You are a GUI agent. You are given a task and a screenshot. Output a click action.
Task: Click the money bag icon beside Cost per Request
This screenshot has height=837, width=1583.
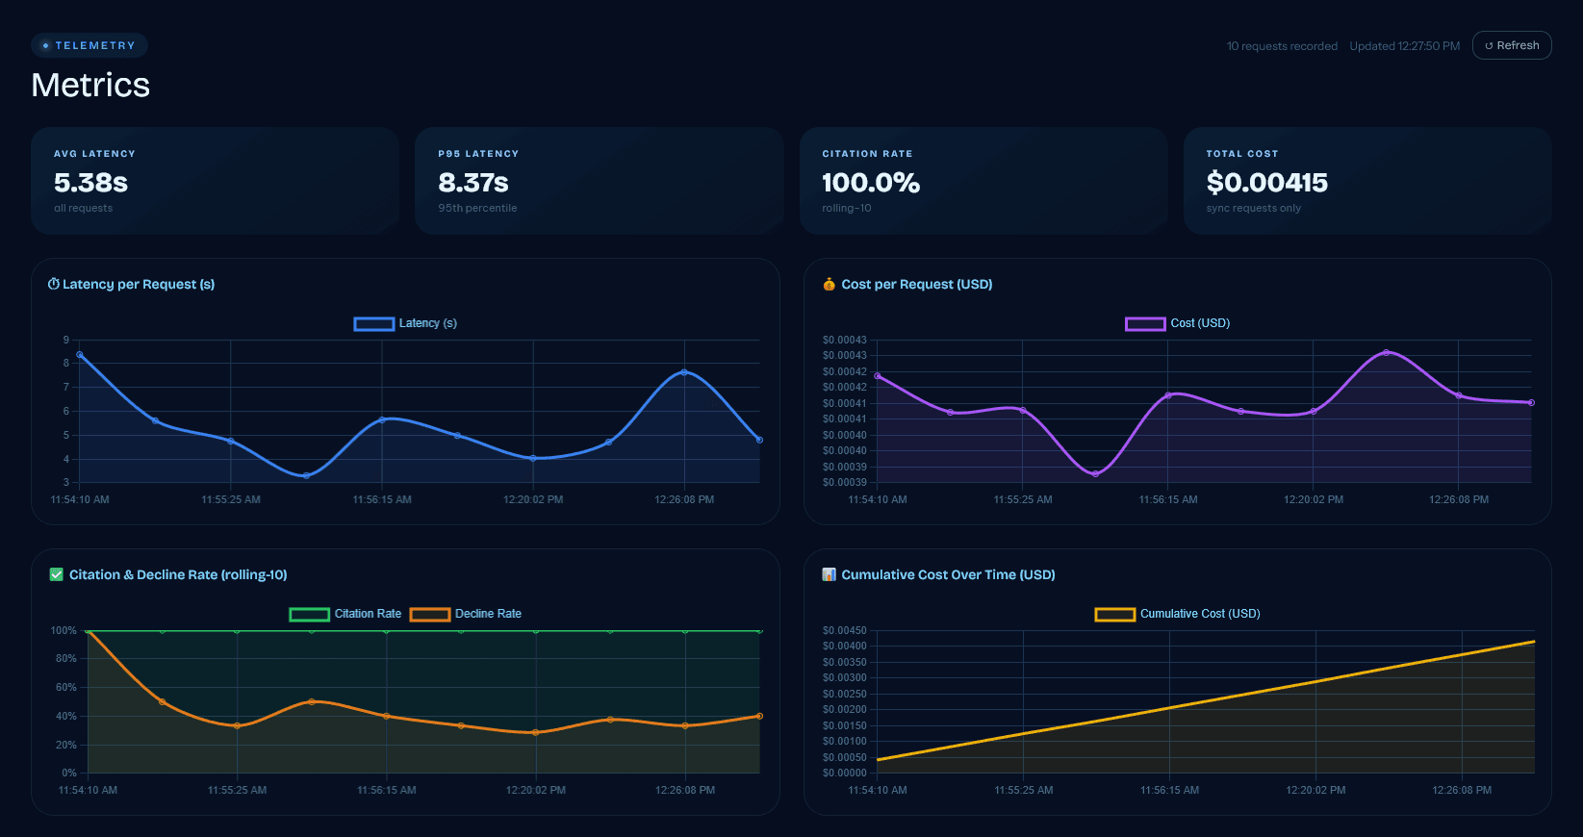829,284
